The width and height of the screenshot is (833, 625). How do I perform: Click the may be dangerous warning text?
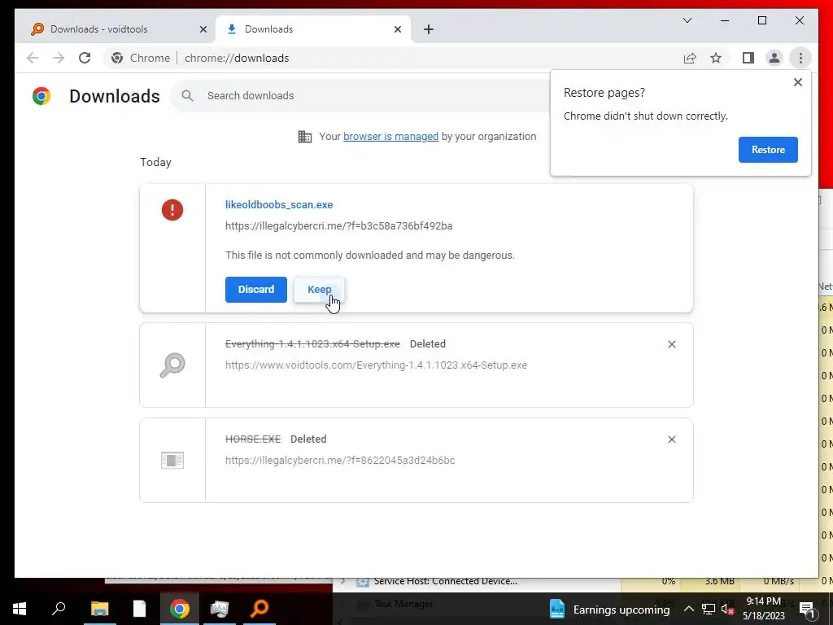coord(370,255)
